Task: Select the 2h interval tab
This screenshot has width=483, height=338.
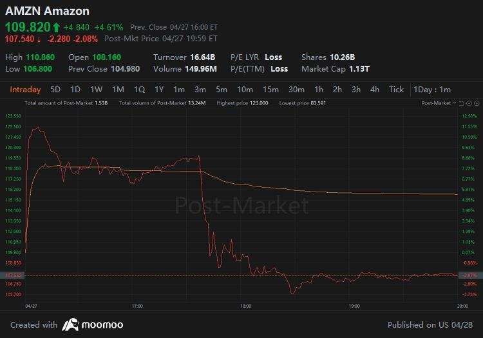Action: (337, 90)
